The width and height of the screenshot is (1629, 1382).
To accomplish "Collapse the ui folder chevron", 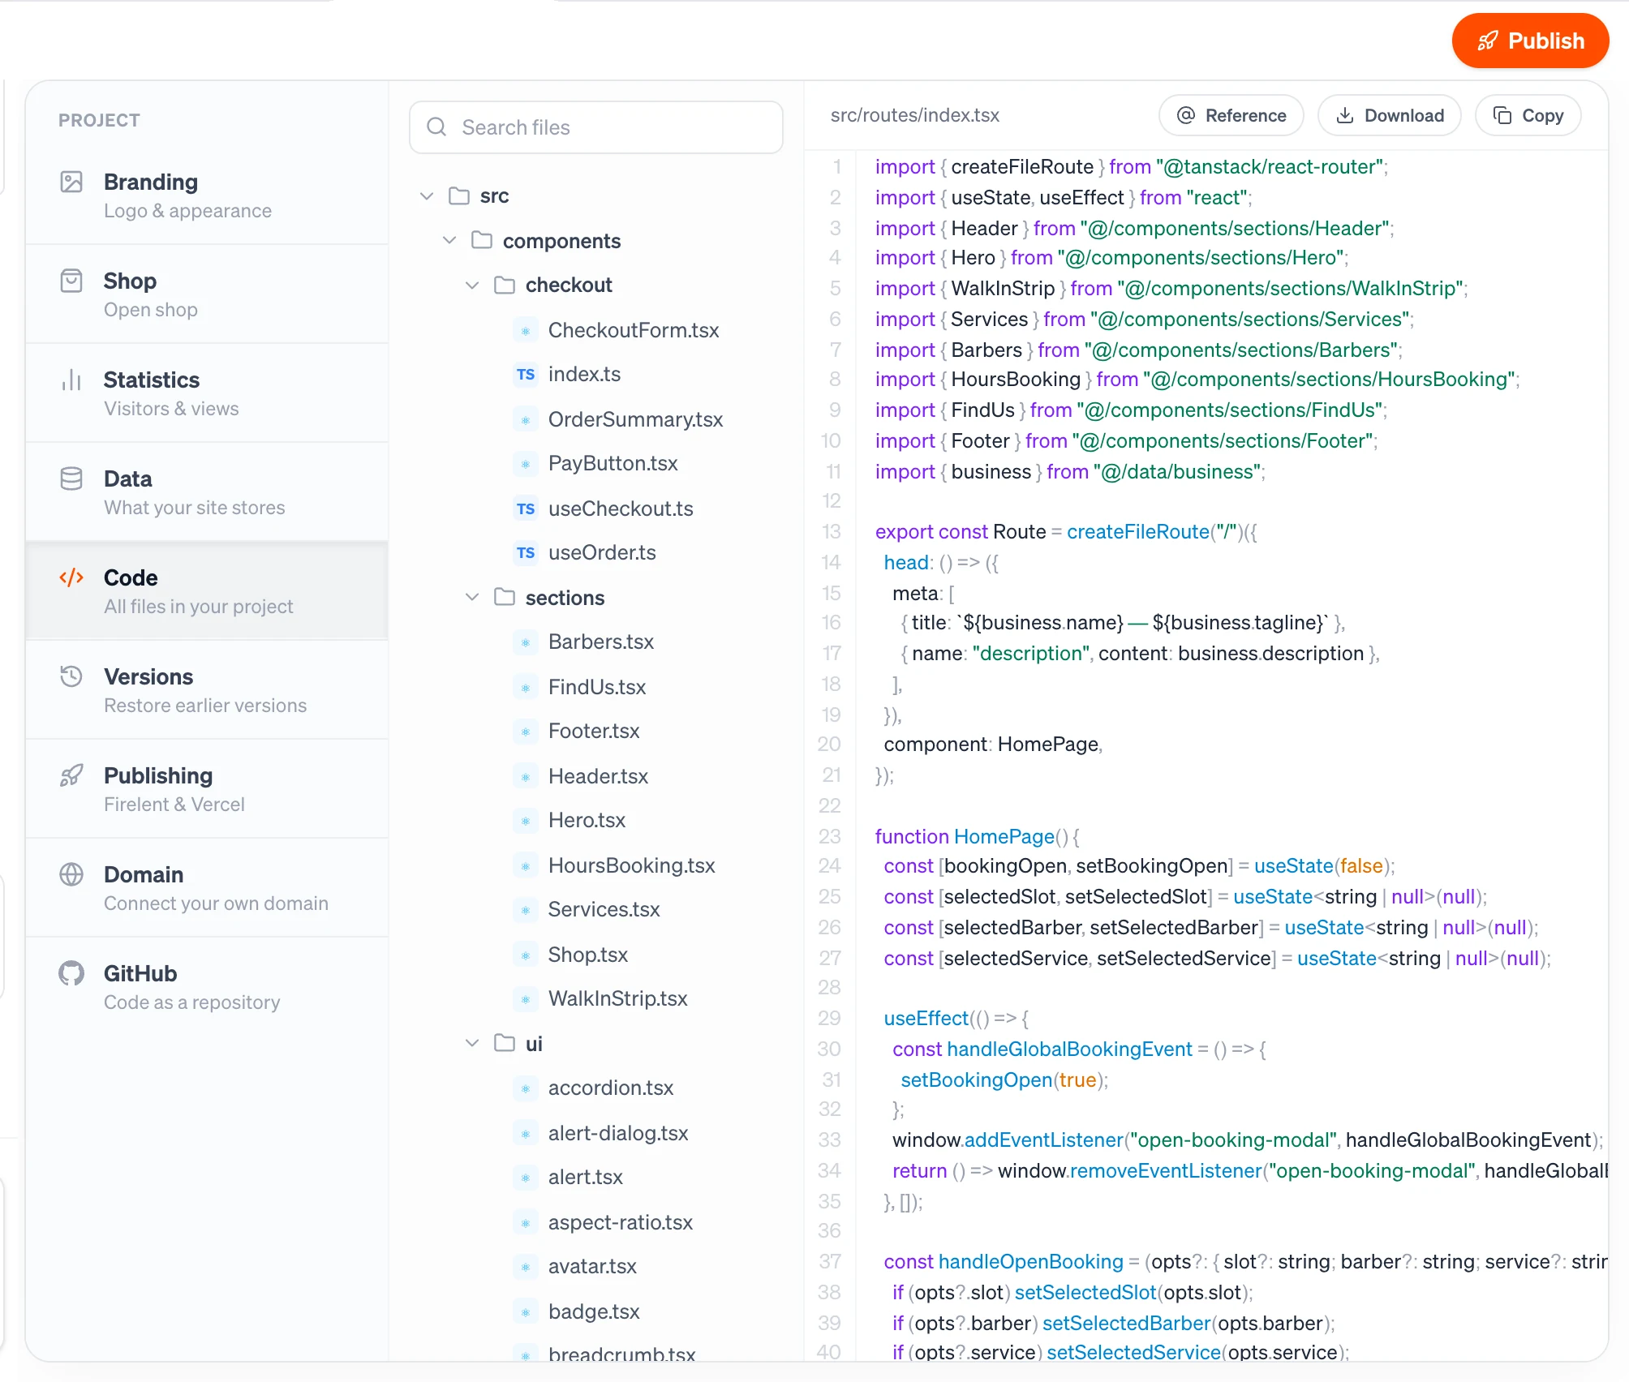I will coord(472,1043).
